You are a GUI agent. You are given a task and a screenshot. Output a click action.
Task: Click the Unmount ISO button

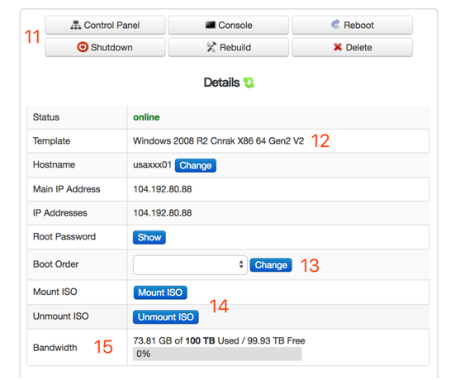coord(166,317)
